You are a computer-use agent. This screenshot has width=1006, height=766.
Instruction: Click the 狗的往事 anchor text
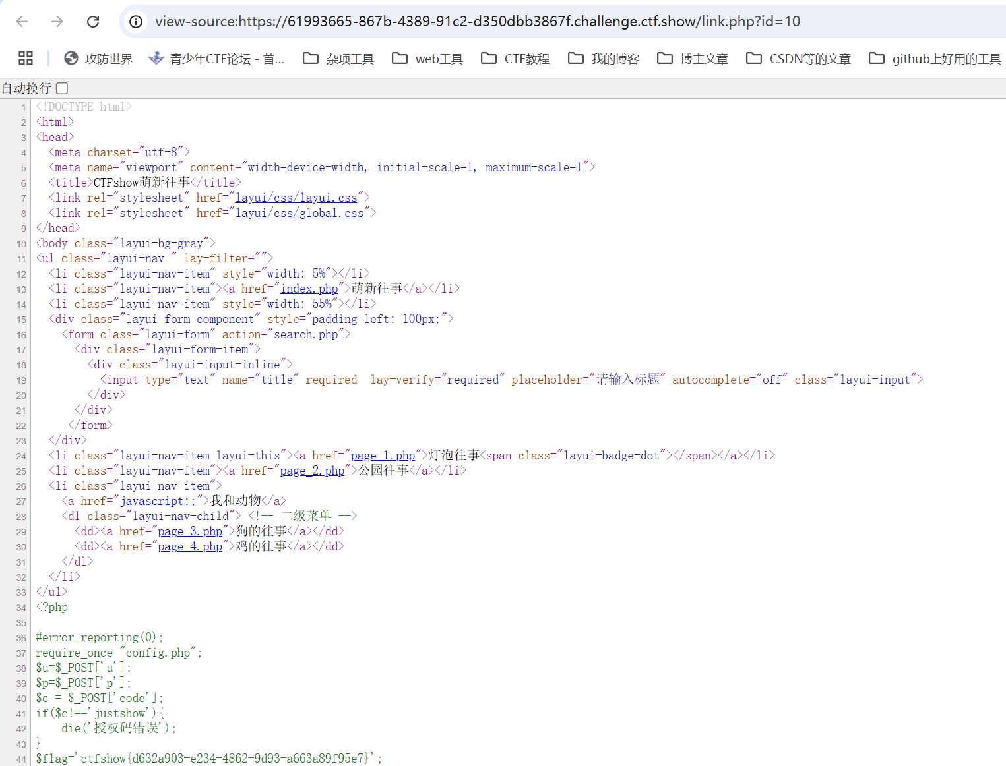[x=261, y=531]
